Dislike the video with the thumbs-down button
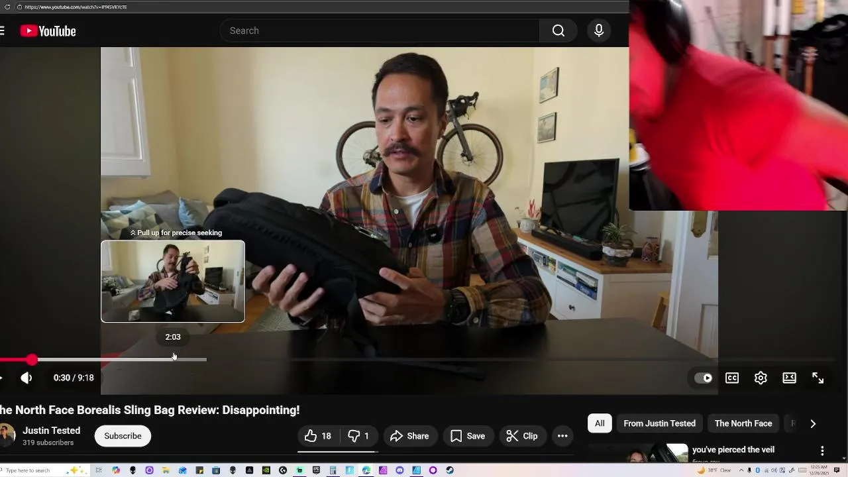848x477 pixels. (x=358, y=436)
